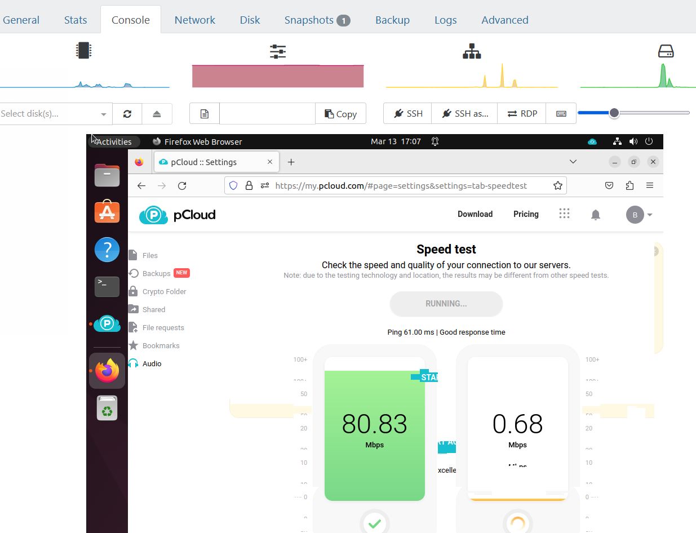Click the notification bell in top bar

(x=435, y=141)
